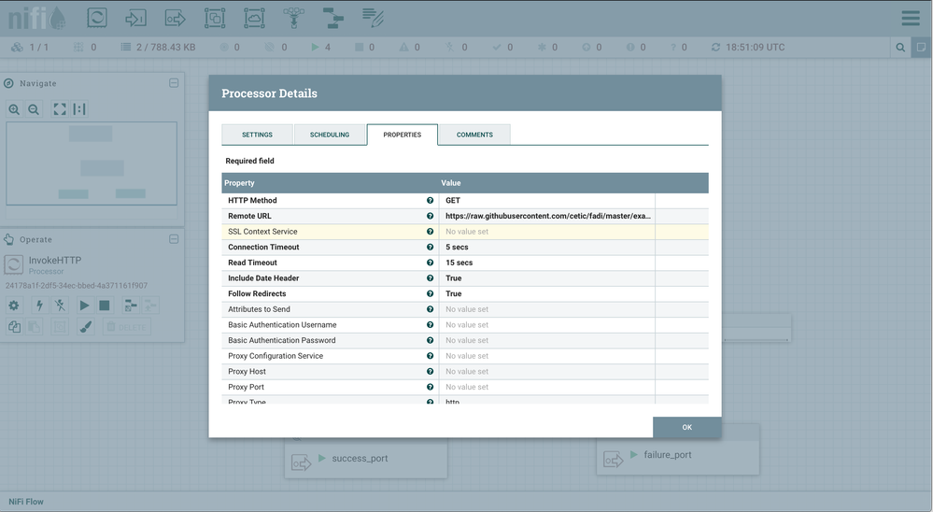The height and width of the screenshot is (512, 933).
Task: Click the Remote URL value
Action: pyautogui.click(x=547, y=216)
